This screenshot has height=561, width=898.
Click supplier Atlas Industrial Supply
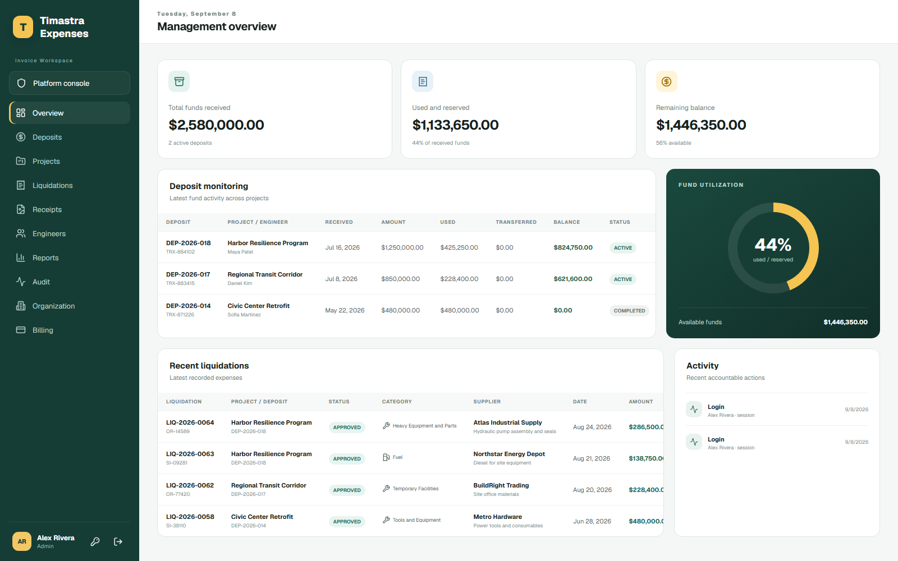(507, 422)
